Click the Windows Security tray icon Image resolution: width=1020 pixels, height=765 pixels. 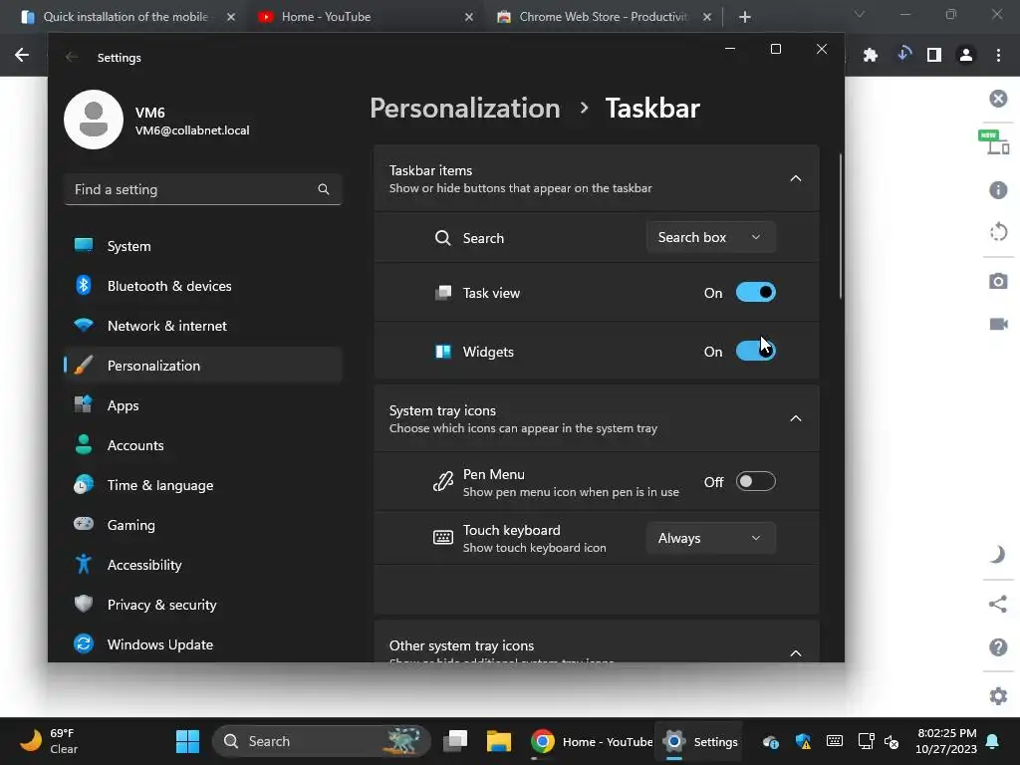tap(803, 741)
